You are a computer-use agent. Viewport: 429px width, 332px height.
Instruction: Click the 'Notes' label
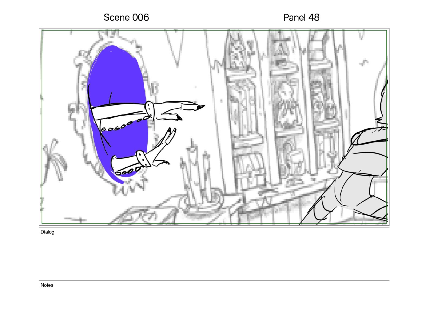click(47, 285)
